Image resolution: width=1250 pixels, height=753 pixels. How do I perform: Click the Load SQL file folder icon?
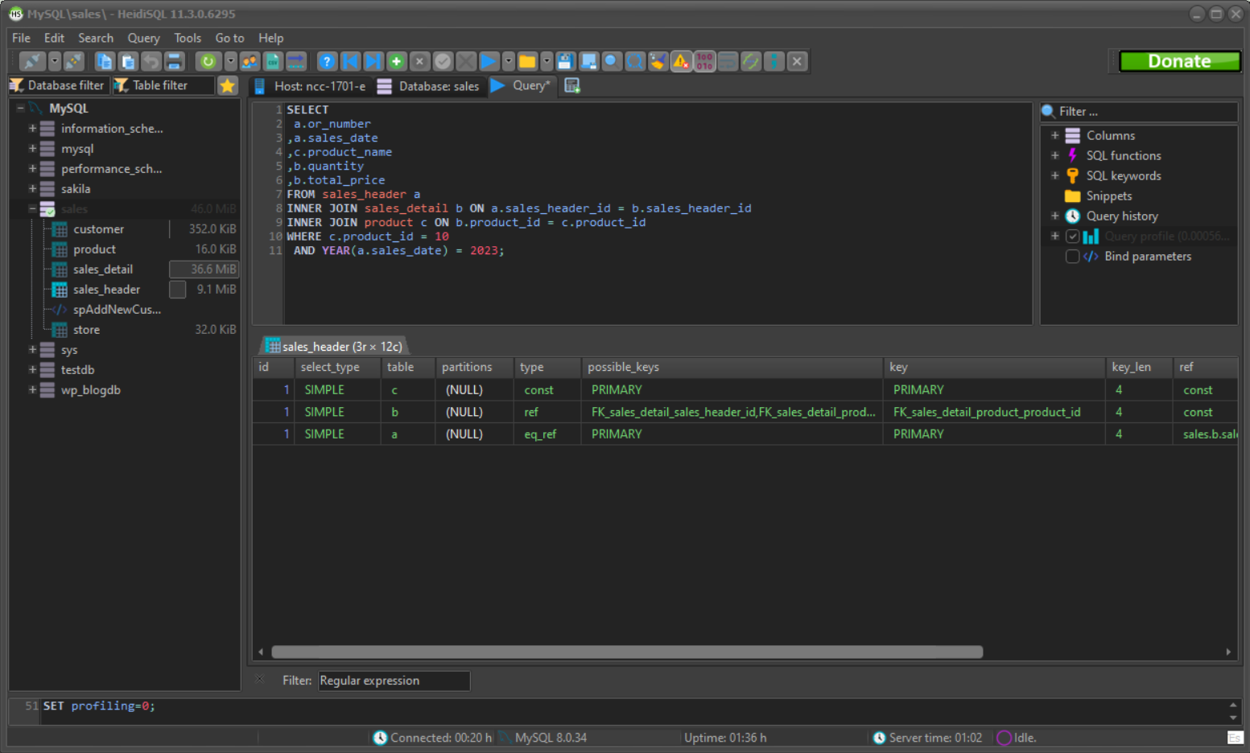(527, 61)
